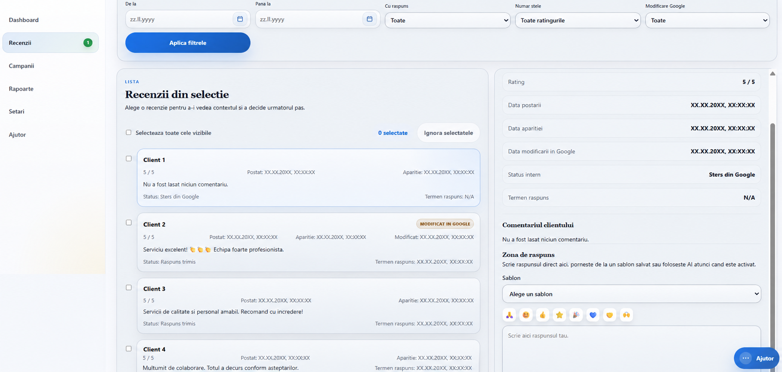The image size is (782, 372).
Task: Focus the 'Scrie aici raspunsul tau' textarea
Action: pyautogui.click(x=631, y=349)
